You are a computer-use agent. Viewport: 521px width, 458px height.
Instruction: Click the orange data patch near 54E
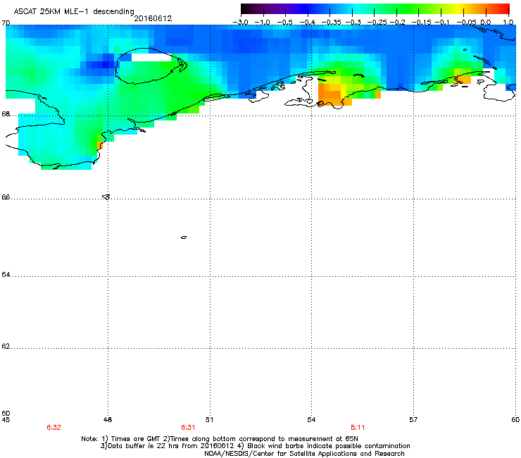pyautogui.click(x=332, y=94)
